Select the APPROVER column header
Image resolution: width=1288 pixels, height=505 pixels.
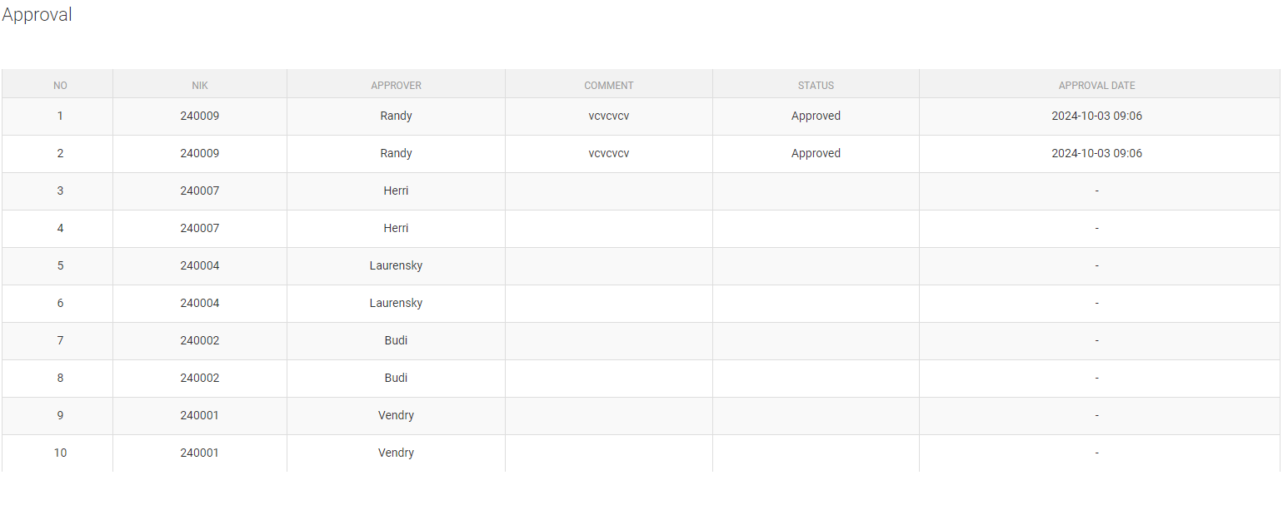pyautogui.click(x=396, y=85)
